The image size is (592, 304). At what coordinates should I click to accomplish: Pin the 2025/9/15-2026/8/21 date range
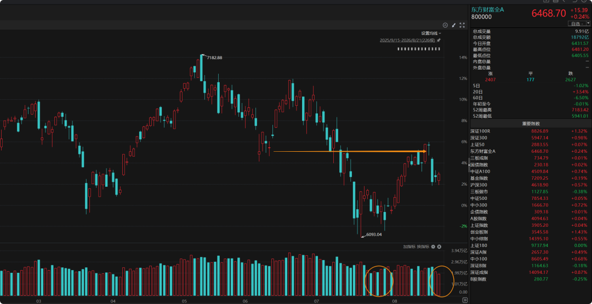pyautogui.click(x=439, y=40)
